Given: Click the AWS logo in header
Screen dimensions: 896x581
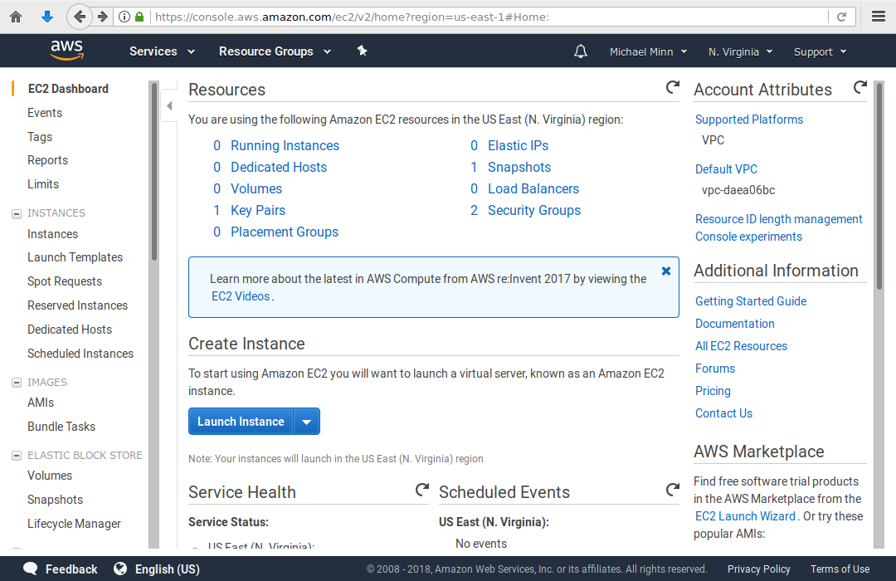Looking at the screenshot, I should click(66, 51).
